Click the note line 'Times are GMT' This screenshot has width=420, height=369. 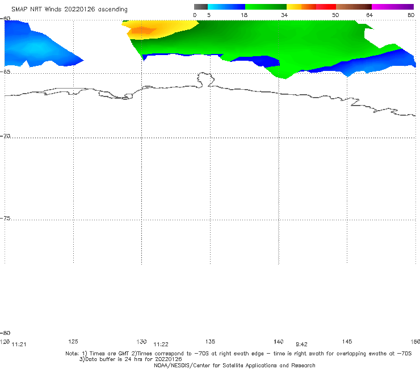[x=110, y=354]
